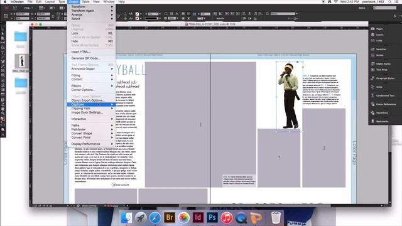Expand the Arrange submenu
This screenshot has width=402, height=226.
(91, 14)
